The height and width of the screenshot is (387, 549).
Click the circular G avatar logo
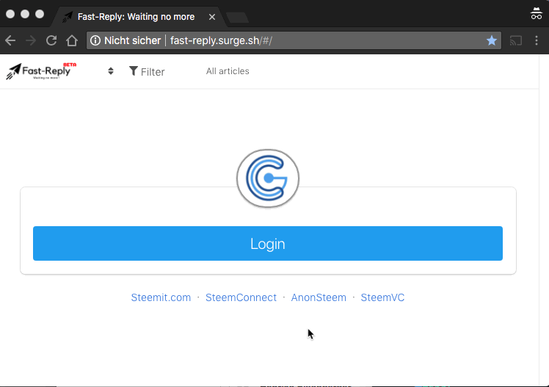(268, 178)
